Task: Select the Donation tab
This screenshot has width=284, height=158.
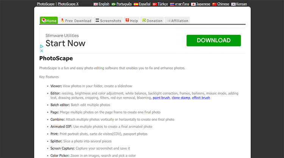Action: (152, 21)
